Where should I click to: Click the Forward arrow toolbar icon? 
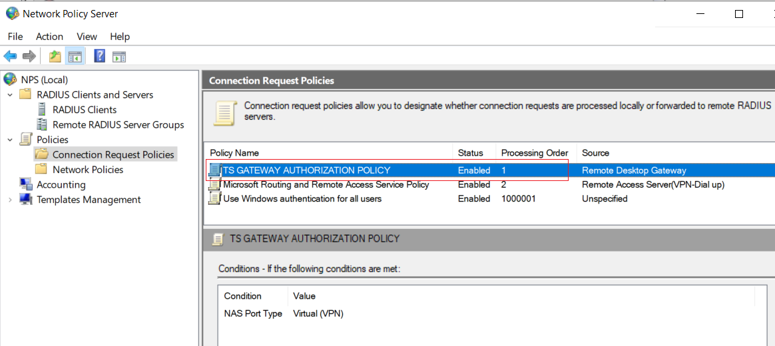[x=29, y=57]
